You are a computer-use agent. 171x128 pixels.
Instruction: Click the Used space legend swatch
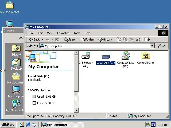click(x=34, y=96)
